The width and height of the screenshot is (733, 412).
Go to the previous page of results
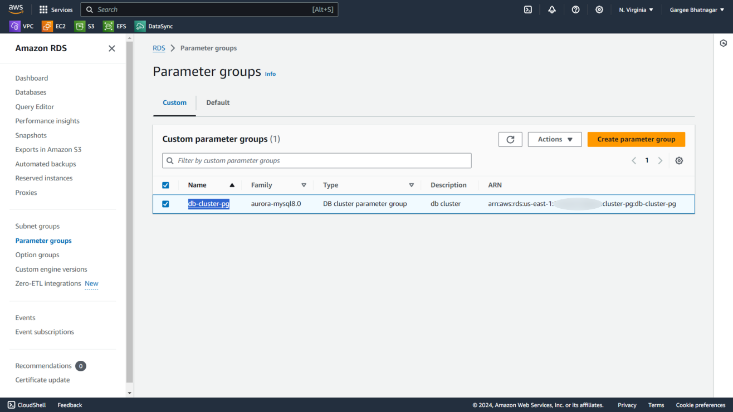pyautogui.click(x=634, y=160)
